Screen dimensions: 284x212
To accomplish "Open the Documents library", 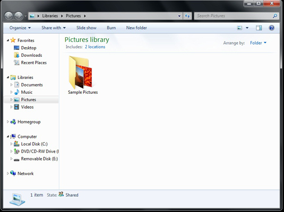I will click(32, 85).
